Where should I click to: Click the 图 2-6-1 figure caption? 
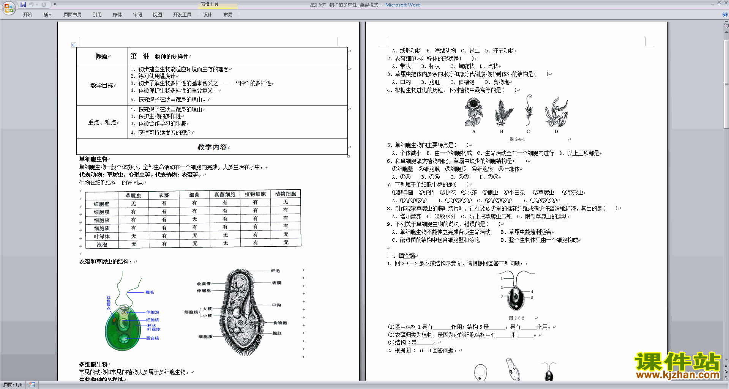pyautogui.click(x=517, y=139)
